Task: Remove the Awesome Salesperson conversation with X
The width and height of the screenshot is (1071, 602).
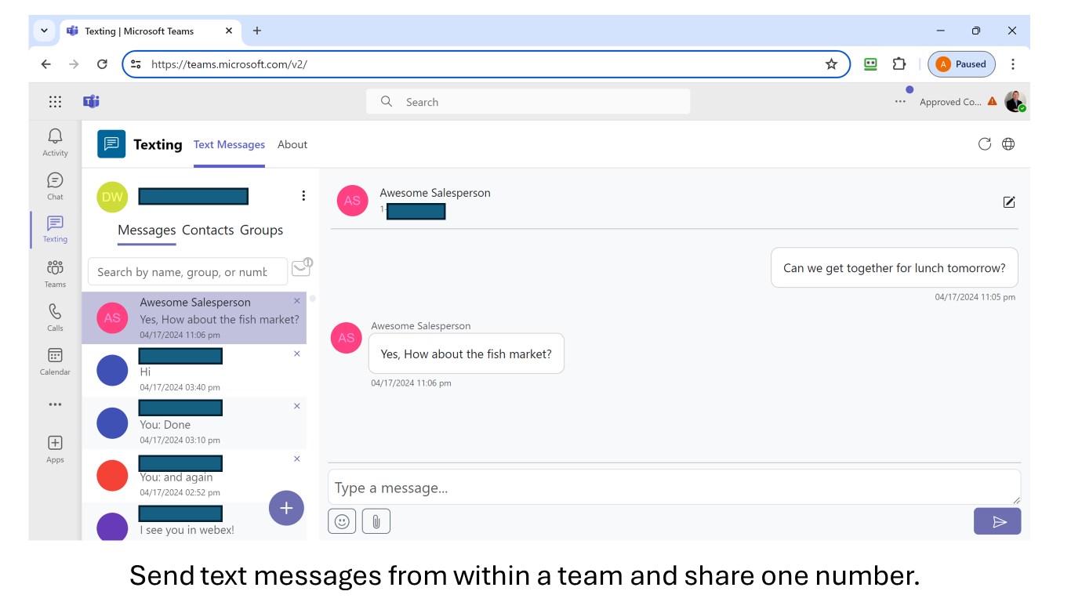Action: (297, 301)
